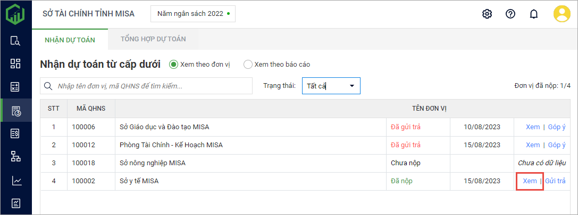Click the calculator icon in sidebar

pyautogui.click(x=15, y=87)
